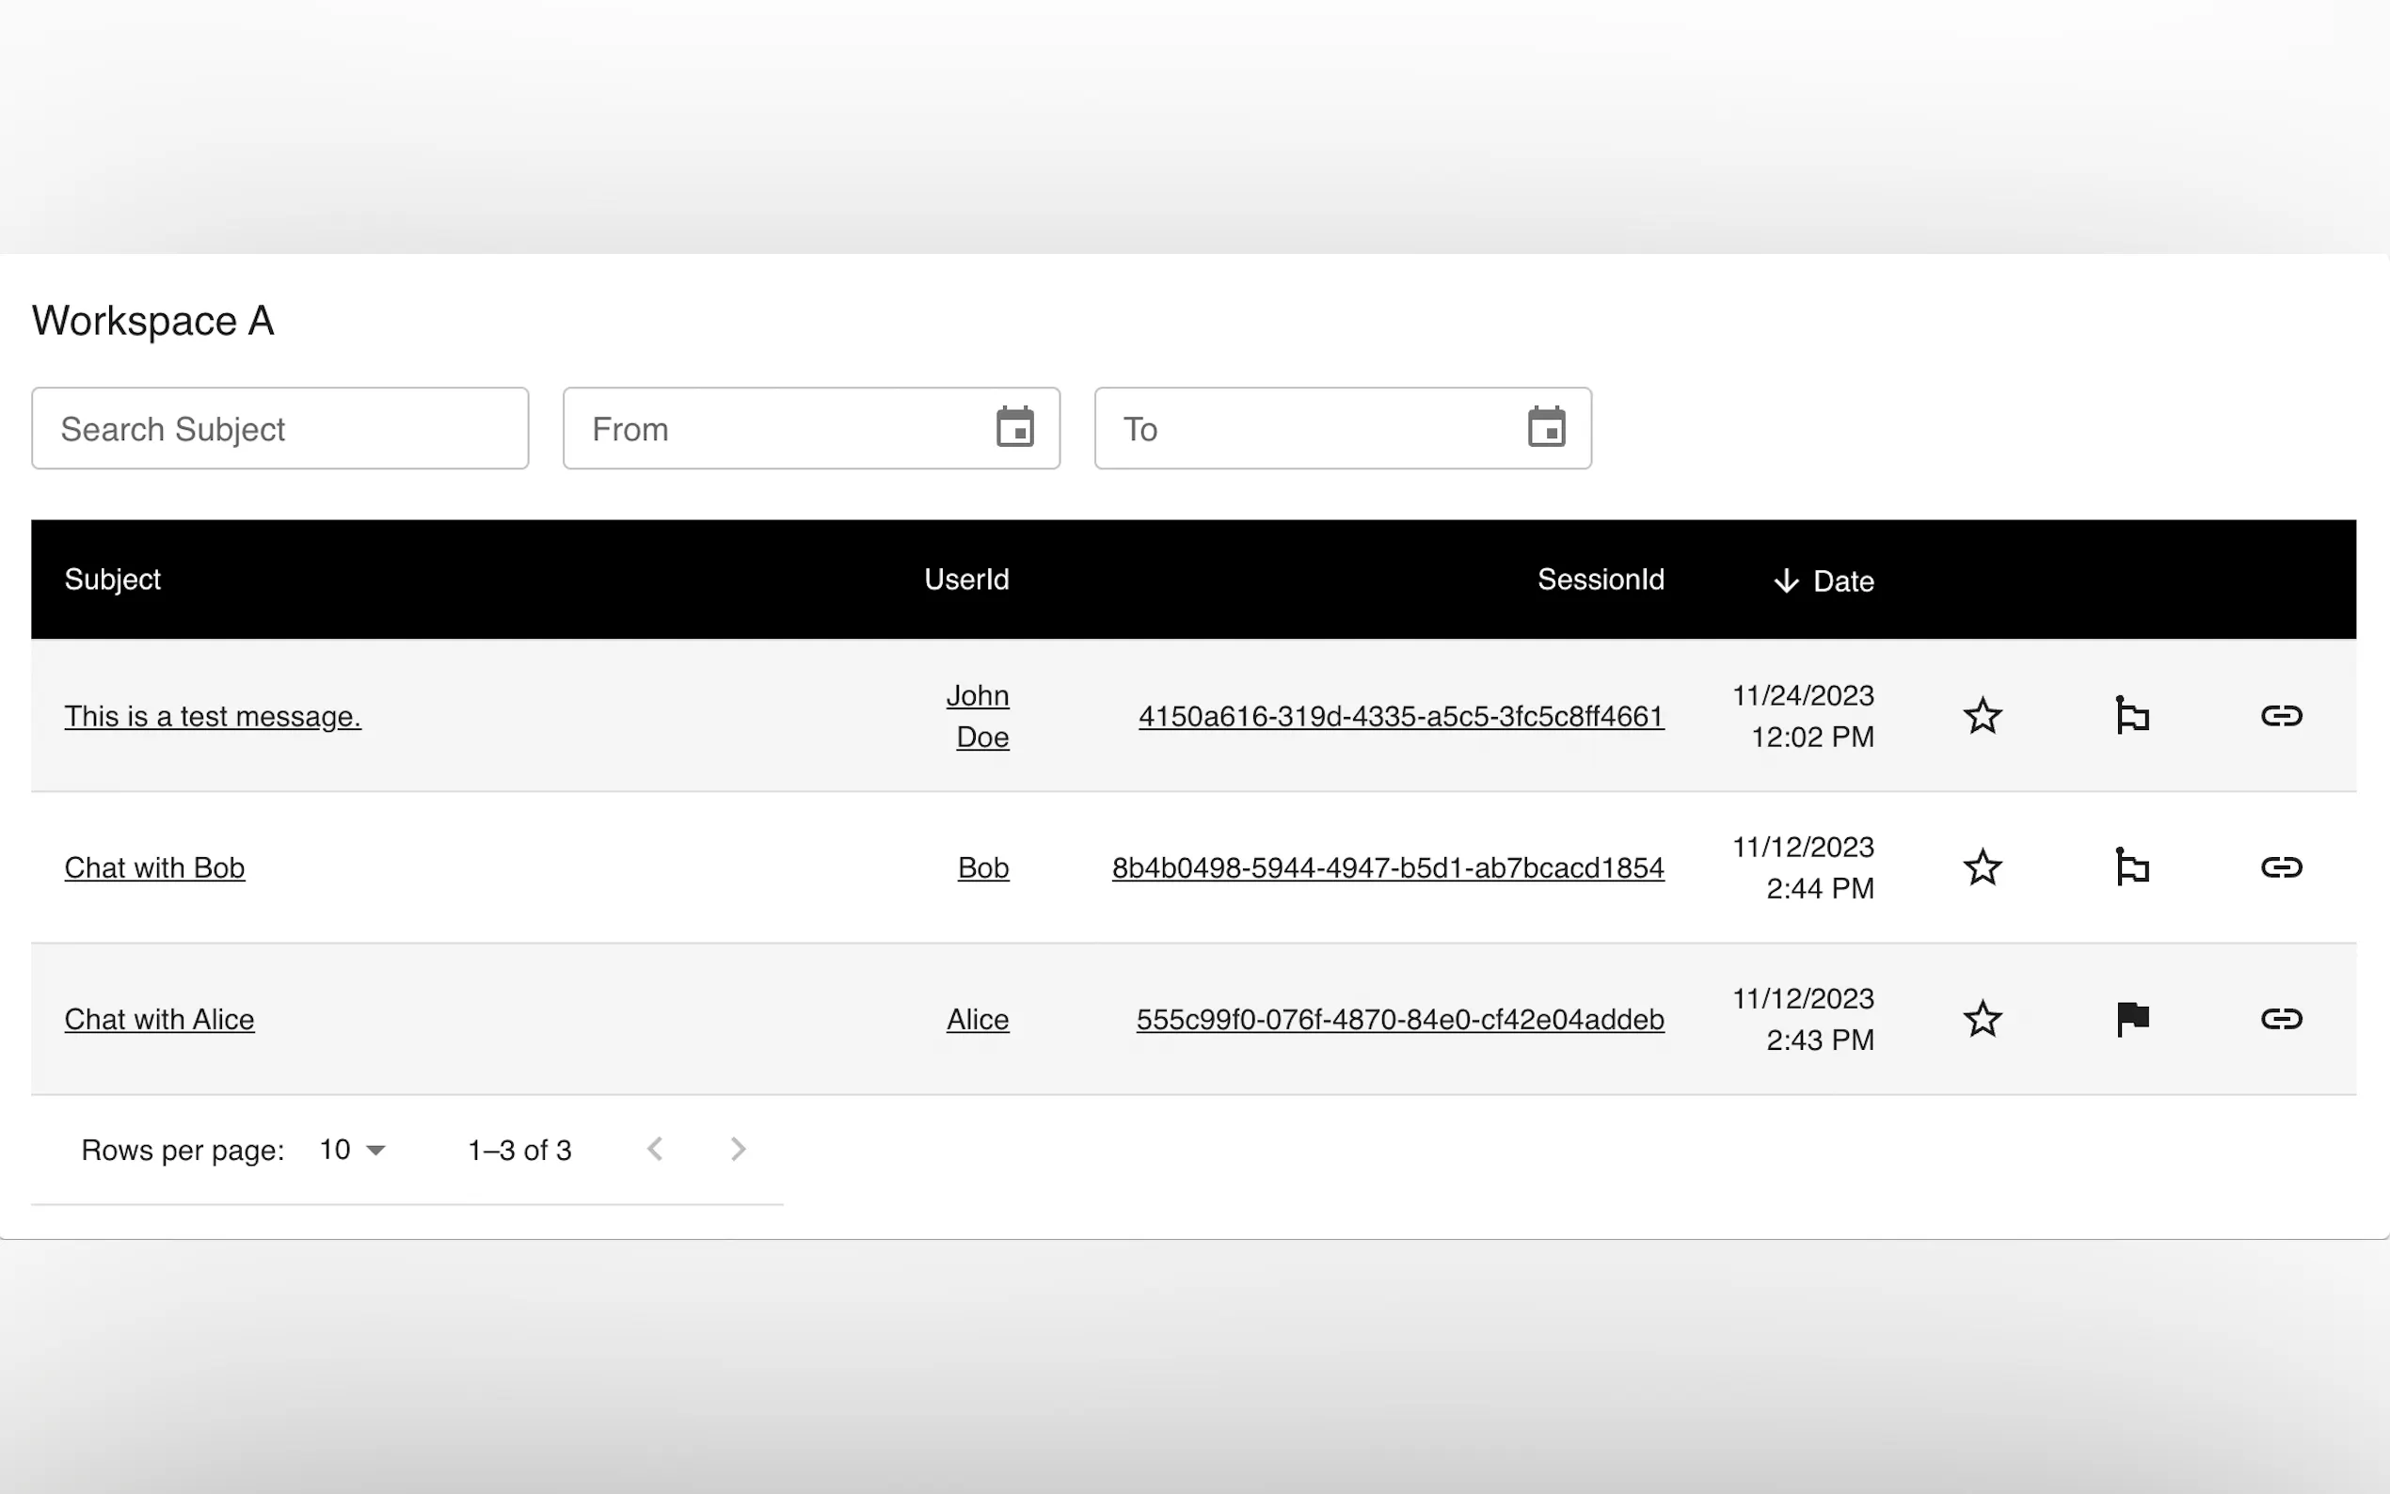Unflag the Chat with Alice conversation
Viewport: 2390px width, 1494px height.
[2132, 1019]
